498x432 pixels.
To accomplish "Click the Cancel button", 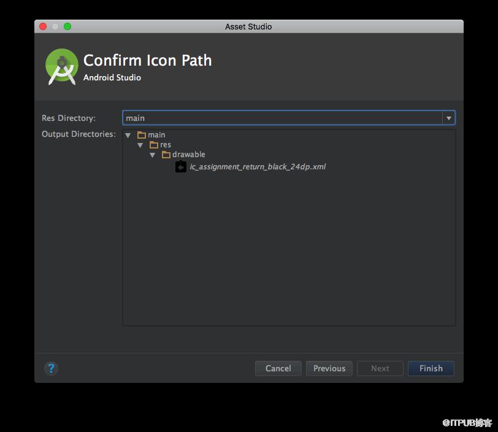I will pos(278,368).
